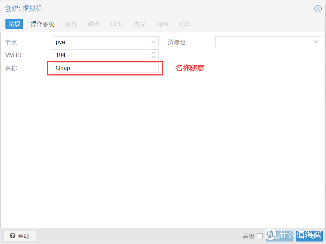Screen dimensions: 326x244
Task: Switch to the 确认 tab
Action: pos(184,24)
